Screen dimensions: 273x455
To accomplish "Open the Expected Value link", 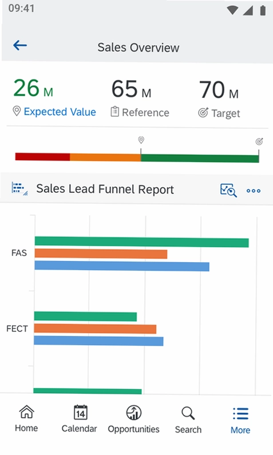I will click(60, 112).
